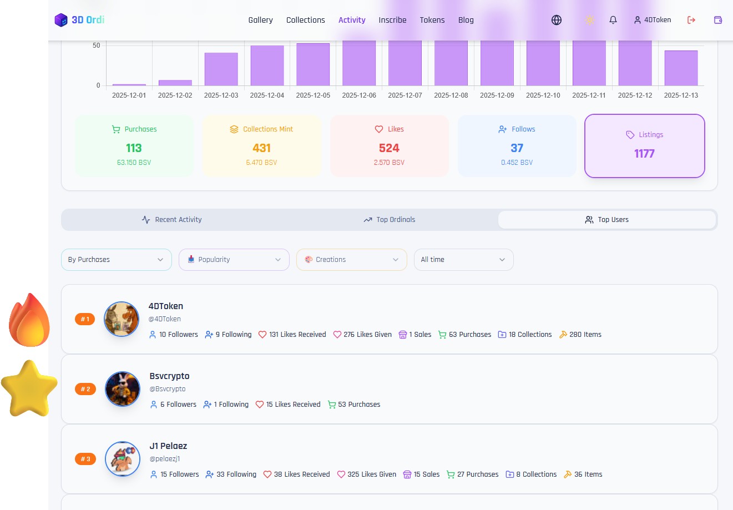The image size is (733, 510).
Task: Click the 2025-12-03 chart bar
Action: click(x=221, y=69)
